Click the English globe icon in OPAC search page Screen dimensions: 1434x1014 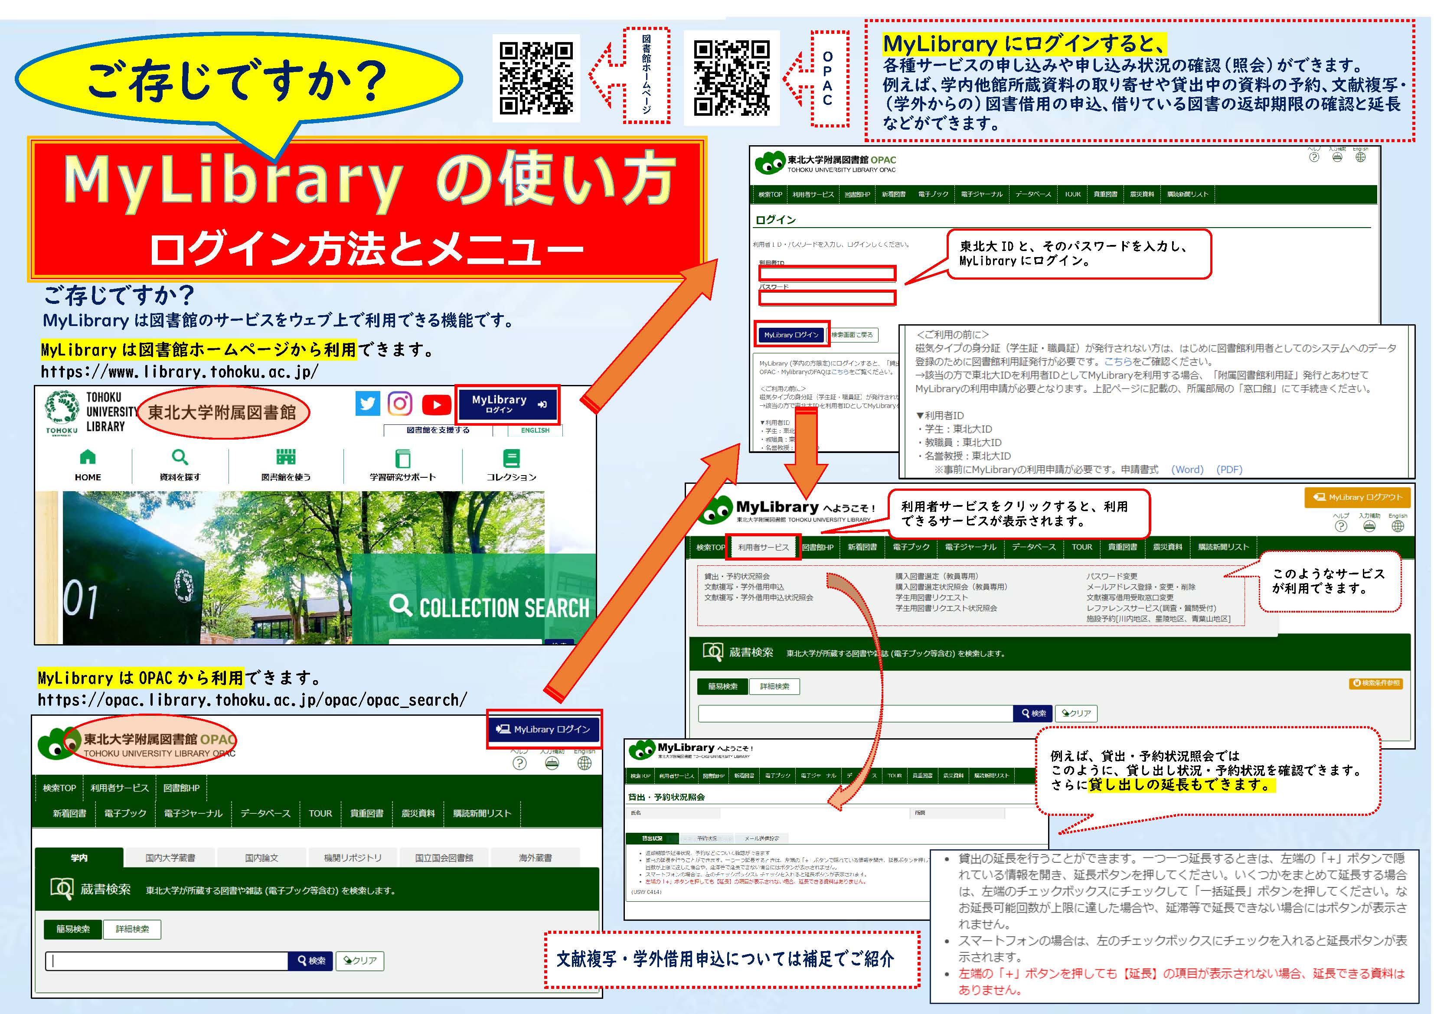point(585,763)
